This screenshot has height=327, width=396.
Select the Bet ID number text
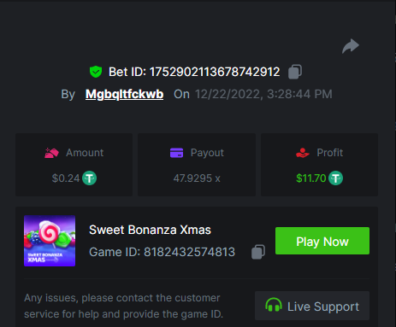pyautogui.click(x=215, y=72)
